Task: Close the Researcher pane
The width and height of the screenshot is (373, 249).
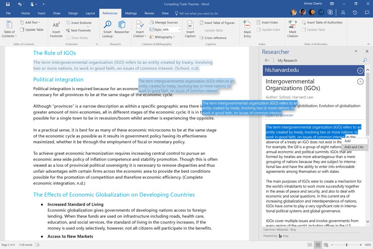Action: [367, 52]
